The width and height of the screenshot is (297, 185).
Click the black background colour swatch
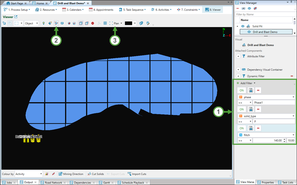coord(128,23)
